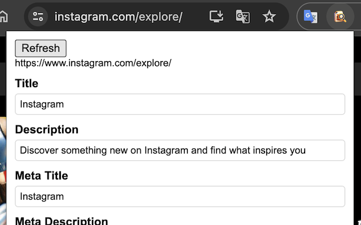Open the Google Translate extension
Screen dimensions: 361x225
pyautogui.click(x=311, y=16)
